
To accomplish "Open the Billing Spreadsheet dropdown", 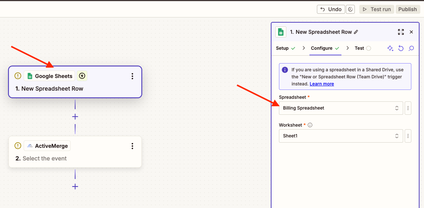I will [341, 108].
